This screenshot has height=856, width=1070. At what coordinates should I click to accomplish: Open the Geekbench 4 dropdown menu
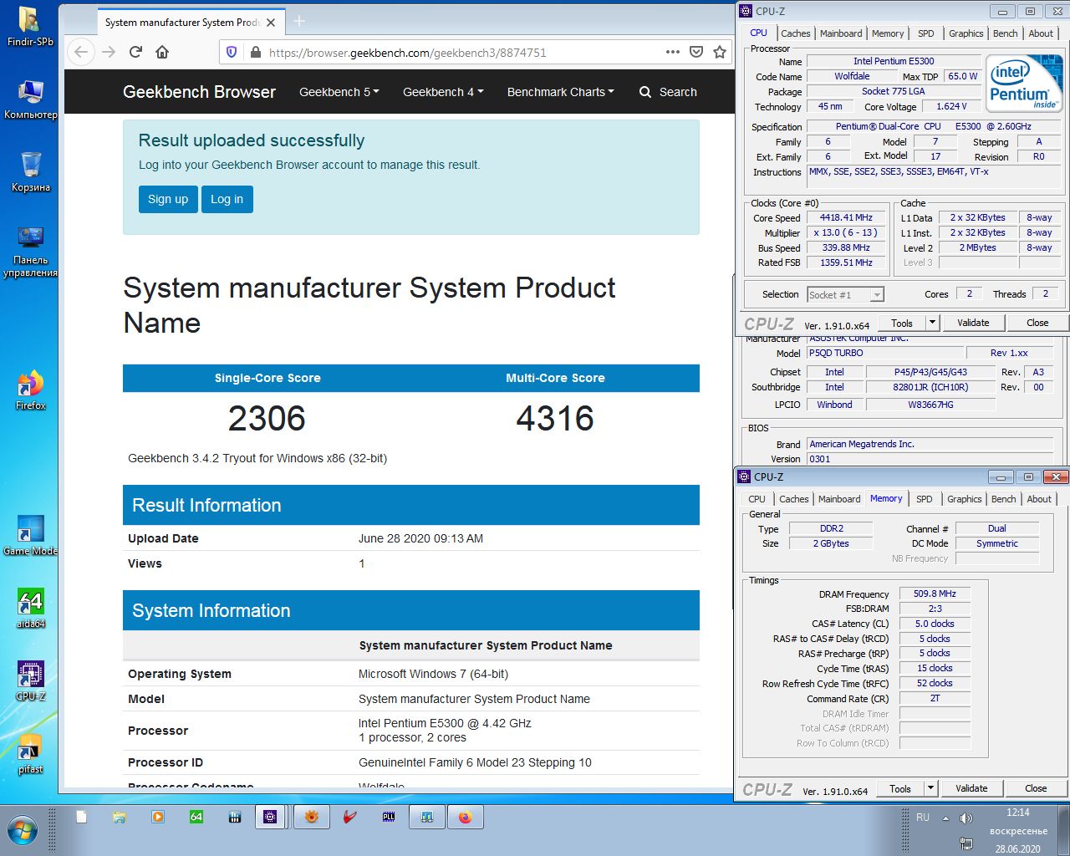click(x=443, y=92)
